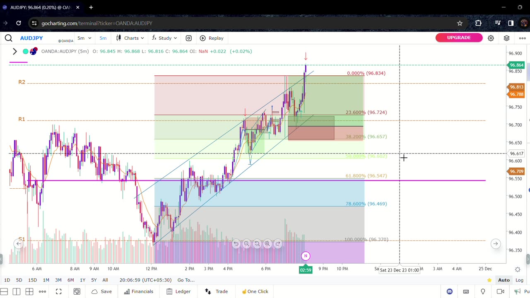The height and width of the screenshot is (298, 530).
Task: Click the redo chart control icon
Action: tap(278, 244)
